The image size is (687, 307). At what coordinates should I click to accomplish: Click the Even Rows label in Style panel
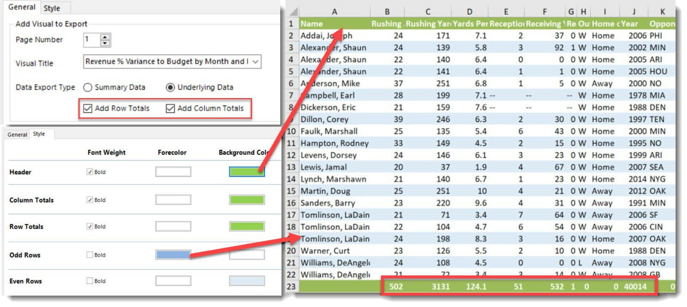tap(25, 281)
